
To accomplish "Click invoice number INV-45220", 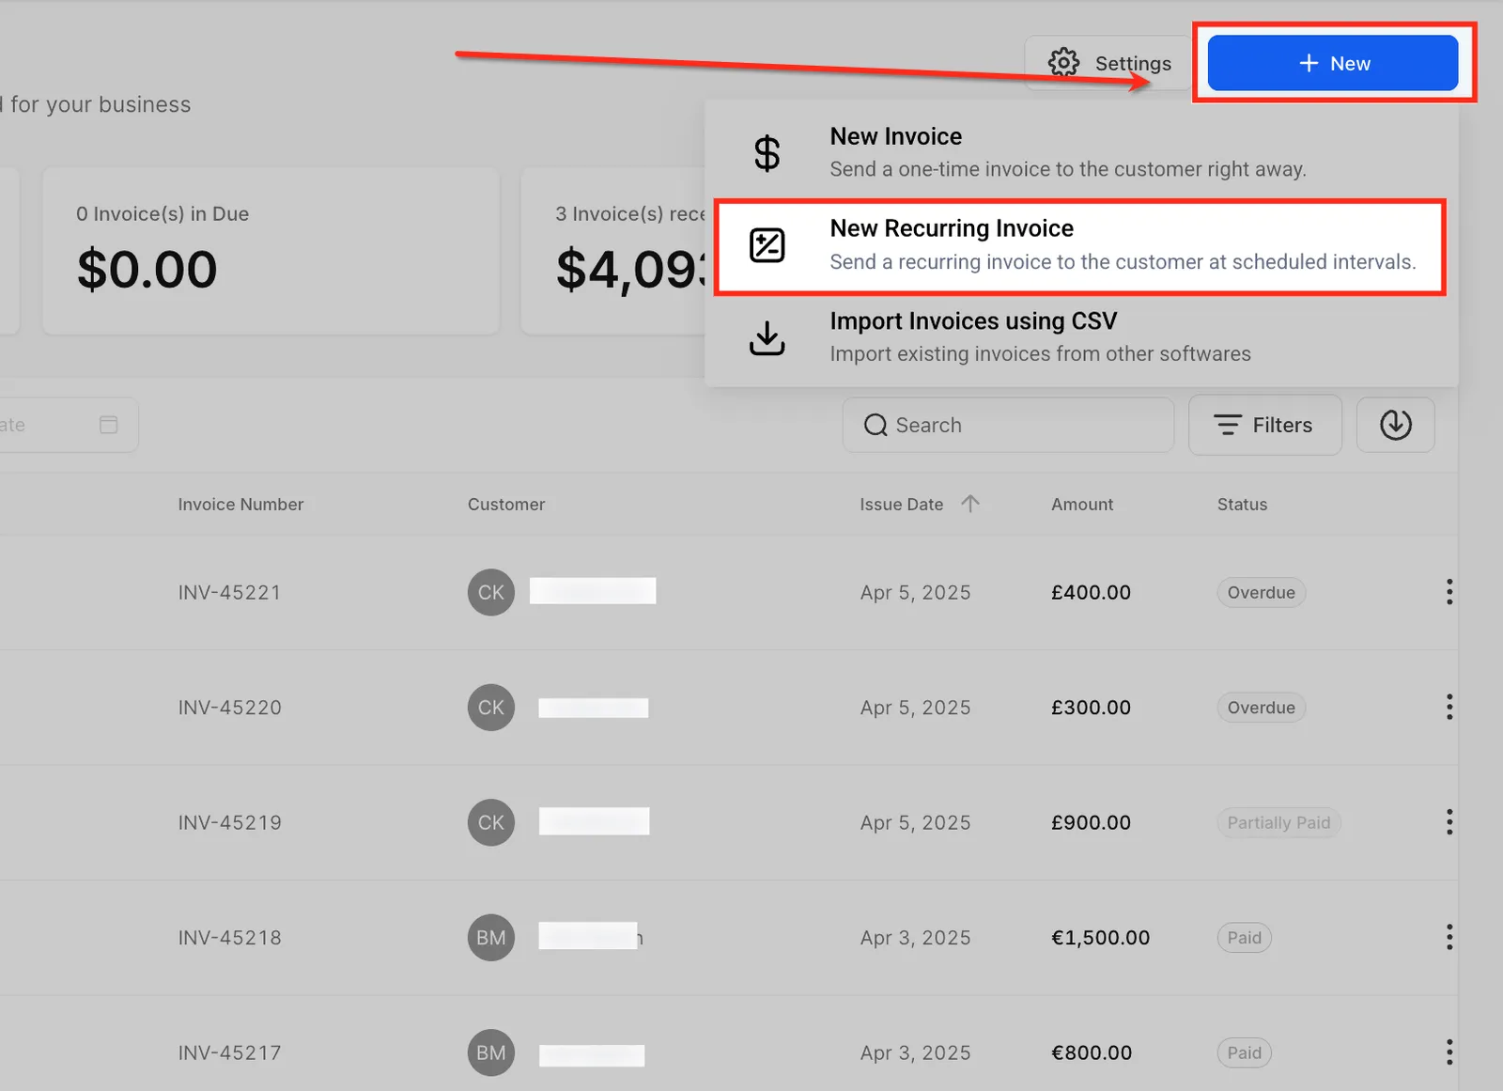I will click(230, 708).
